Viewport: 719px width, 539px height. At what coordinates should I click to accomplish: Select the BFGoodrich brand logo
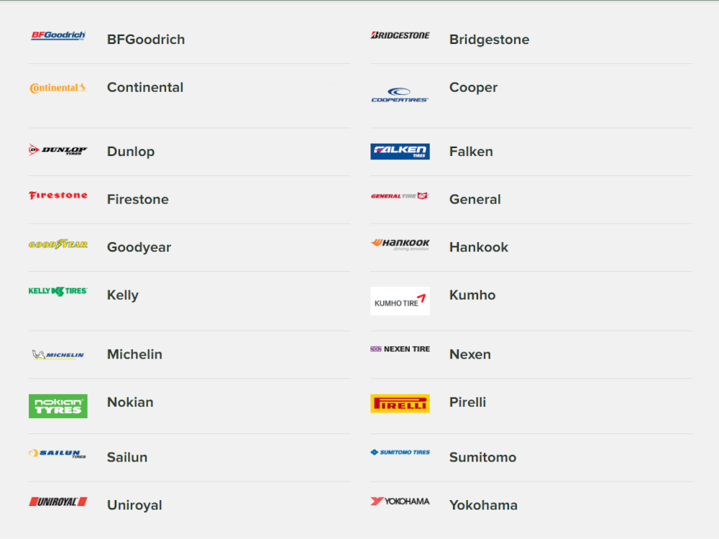click(x=58, y=34)
